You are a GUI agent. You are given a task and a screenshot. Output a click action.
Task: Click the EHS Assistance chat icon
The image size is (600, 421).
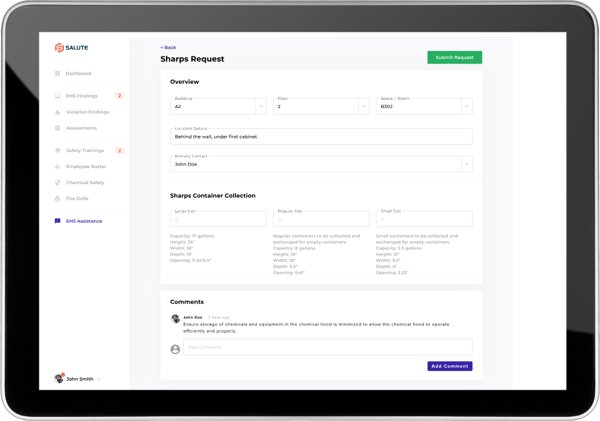(58, 221)
